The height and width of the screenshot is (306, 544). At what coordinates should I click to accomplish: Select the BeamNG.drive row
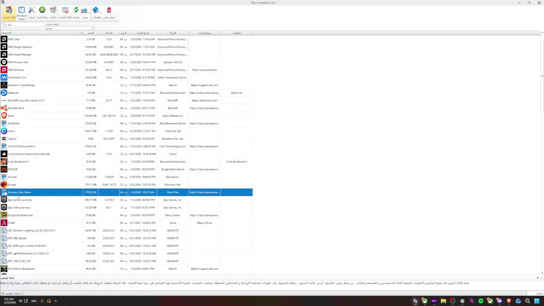tap(126, 108)
